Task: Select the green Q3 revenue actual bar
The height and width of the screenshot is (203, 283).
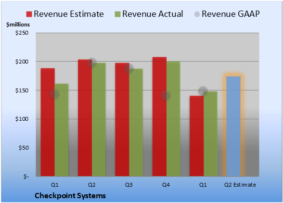Action: [x=136, y=122]
